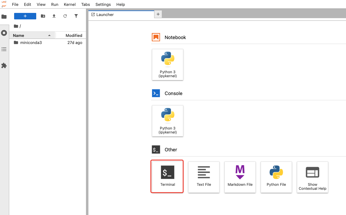Show the Table of Contents panel

point(4,49)
